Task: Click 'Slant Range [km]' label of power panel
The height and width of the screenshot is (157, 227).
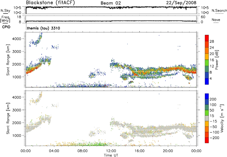Action: click(x=8, y=60)
